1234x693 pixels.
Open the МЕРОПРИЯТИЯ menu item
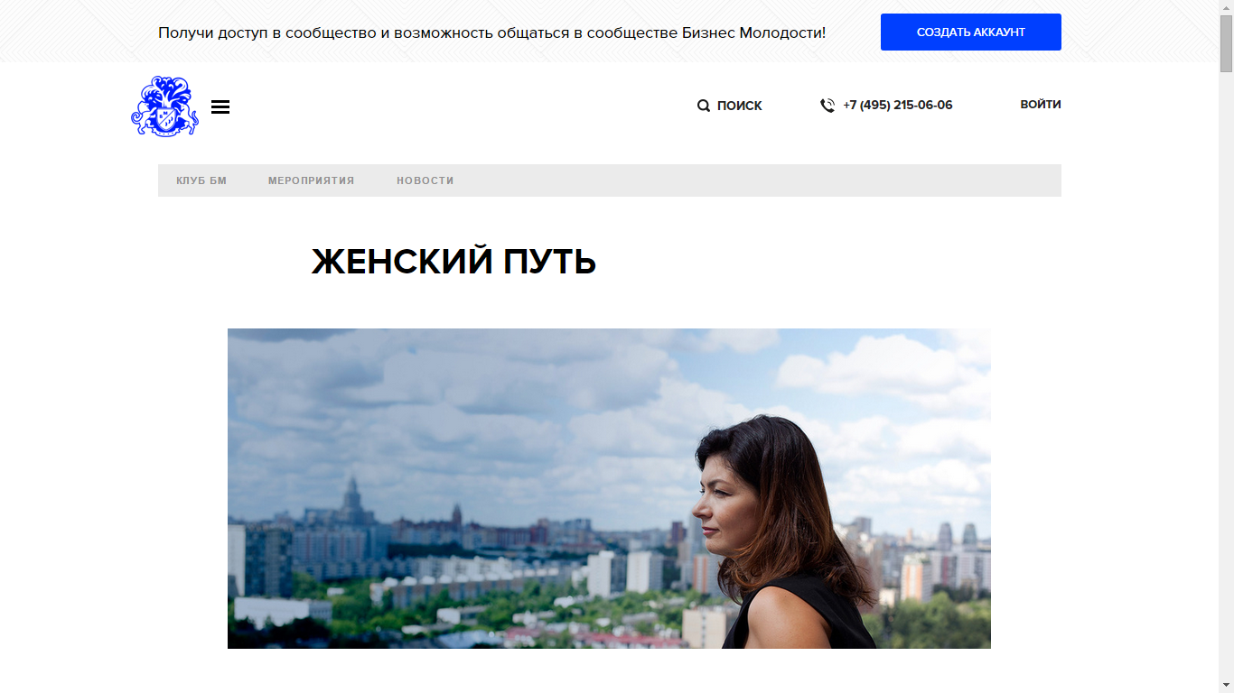coord(311,180)
